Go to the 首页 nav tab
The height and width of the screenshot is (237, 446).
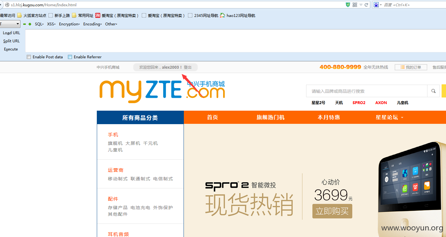click(212, 118)
